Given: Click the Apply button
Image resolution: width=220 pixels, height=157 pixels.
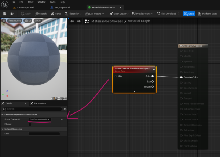Looking at the screenshot, I should coord(26,14).
